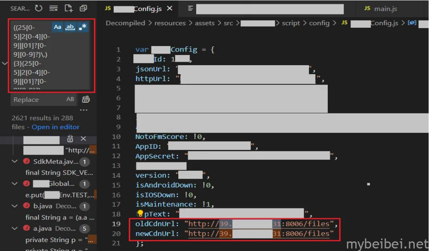429x251 pixels.
Task: Click the Replace All icon
Action: [86, 100]
